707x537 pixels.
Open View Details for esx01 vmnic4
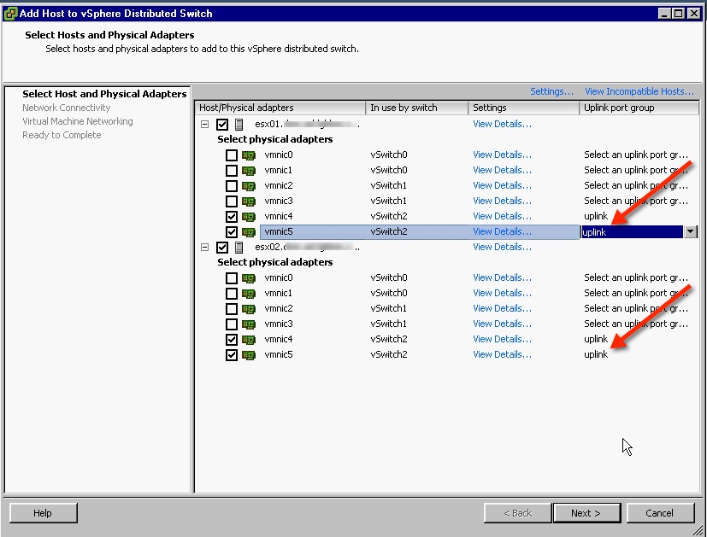(502, 217)
